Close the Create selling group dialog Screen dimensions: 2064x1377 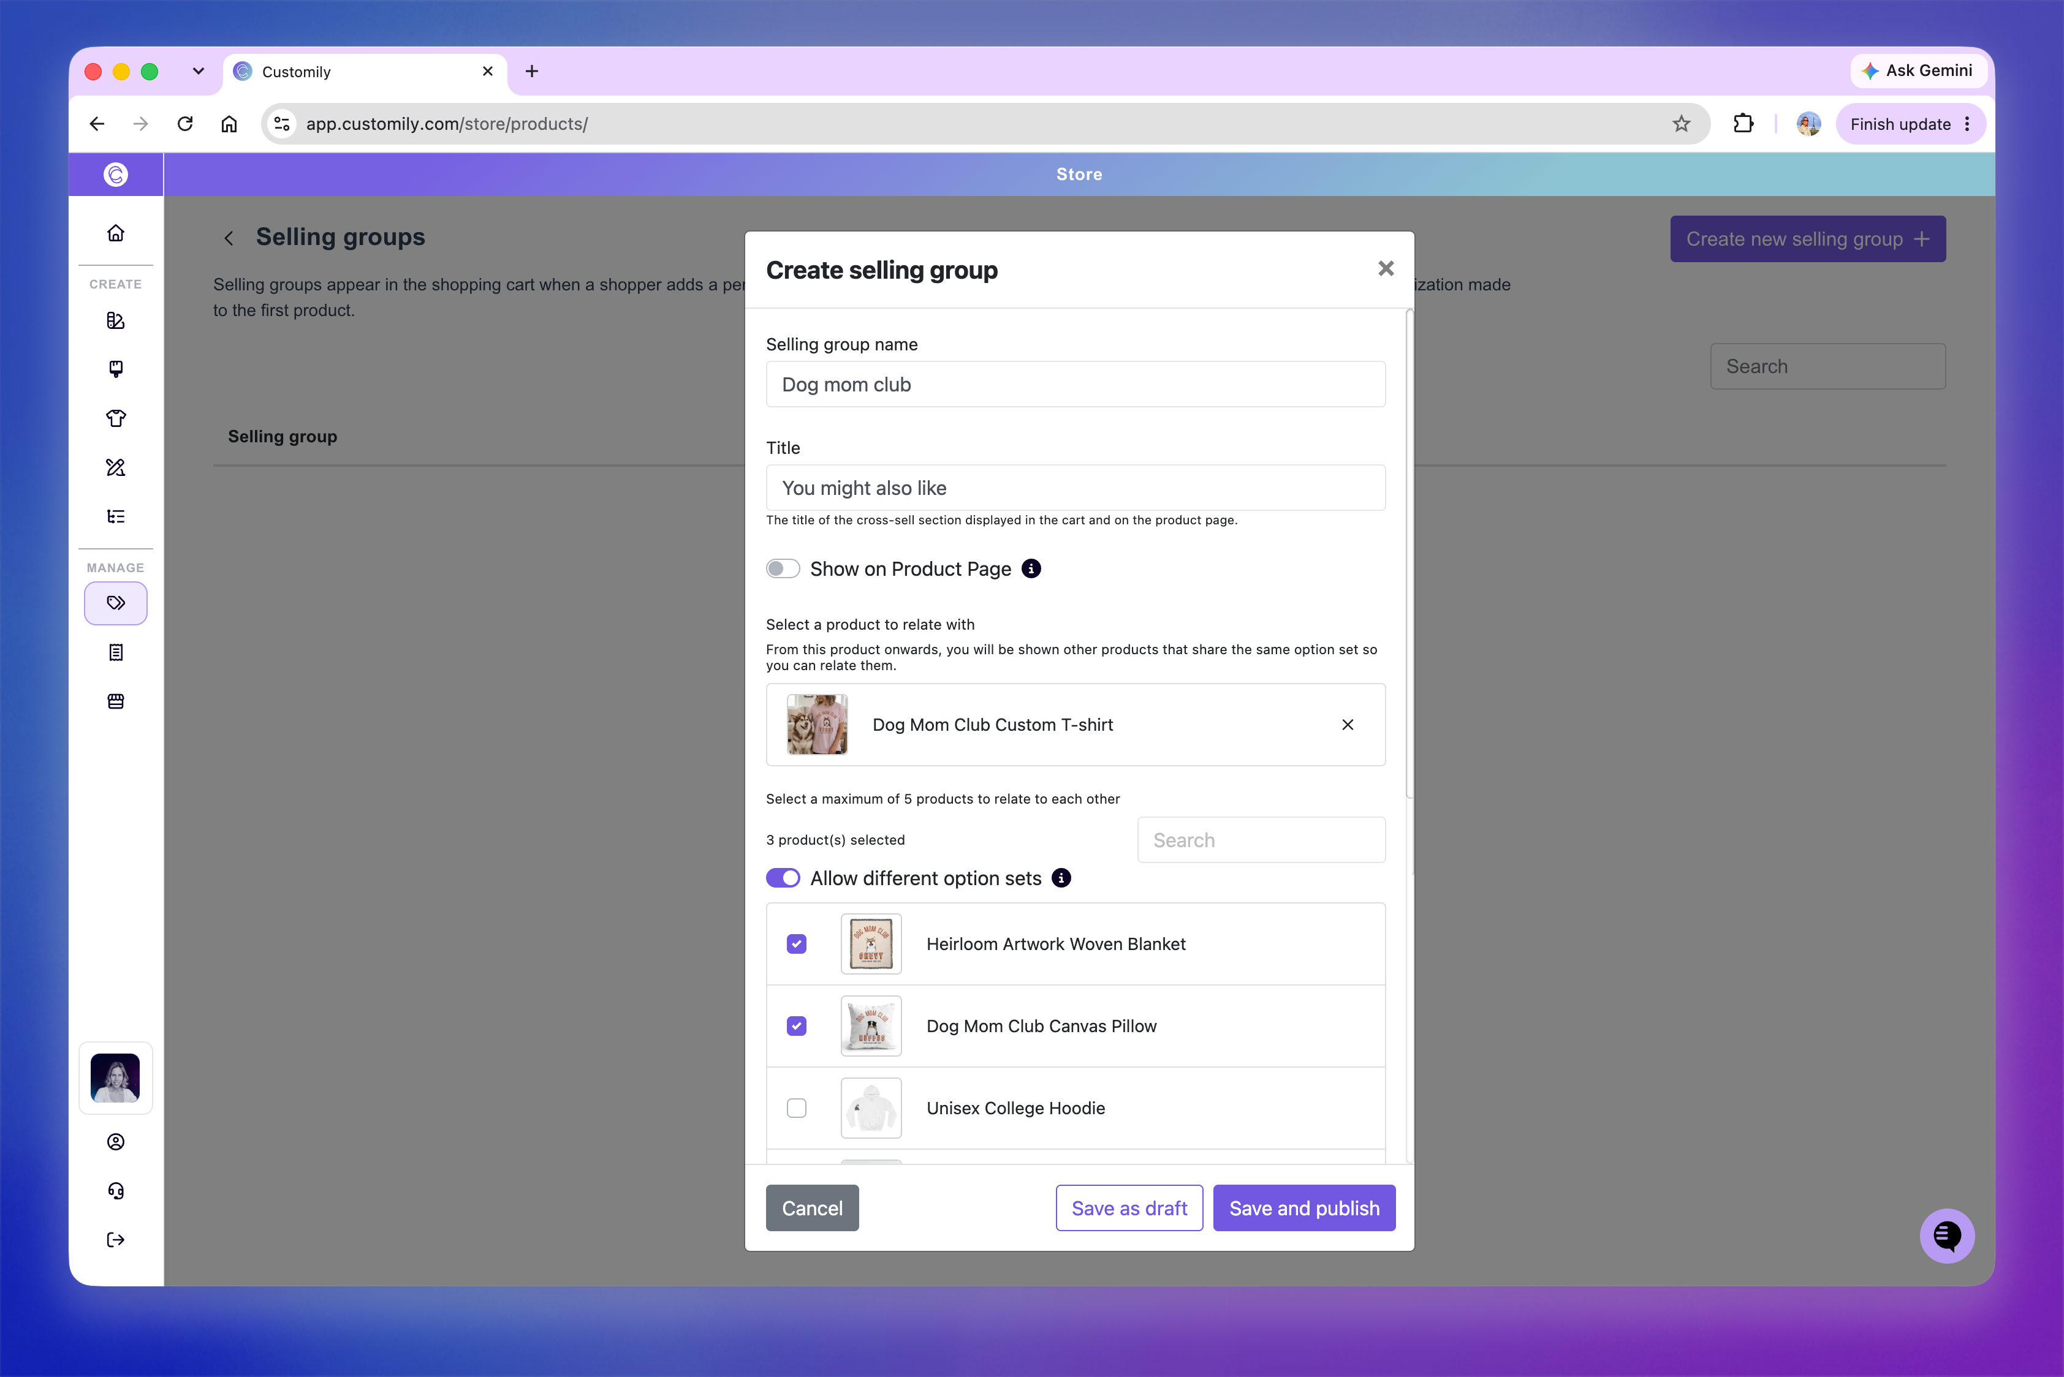[x=1386, y=269]
